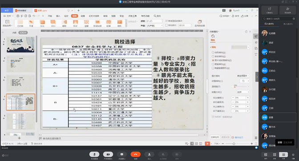Click the preview effect icon
Viewport: 299px width, 161px height.
coord(7,22)
